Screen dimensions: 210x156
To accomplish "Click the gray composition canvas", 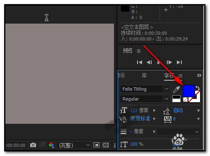I will [x=60, y=74].
